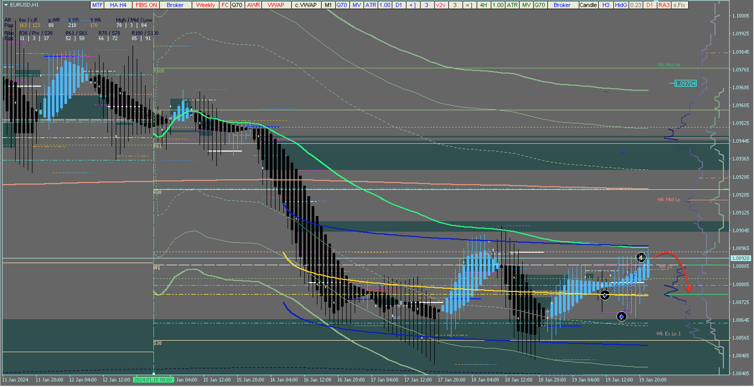Click the blue arrow marker on yellow line

pyautogui.click(x=605, y=295)
